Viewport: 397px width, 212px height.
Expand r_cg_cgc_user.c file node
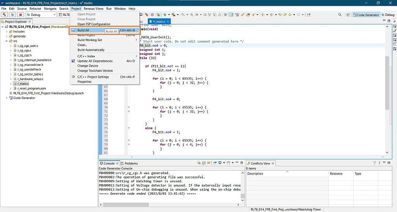coord(10,46)
